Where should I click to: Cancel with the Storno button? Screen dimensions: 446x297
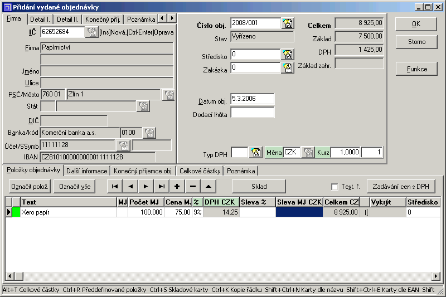pos(416,42)
